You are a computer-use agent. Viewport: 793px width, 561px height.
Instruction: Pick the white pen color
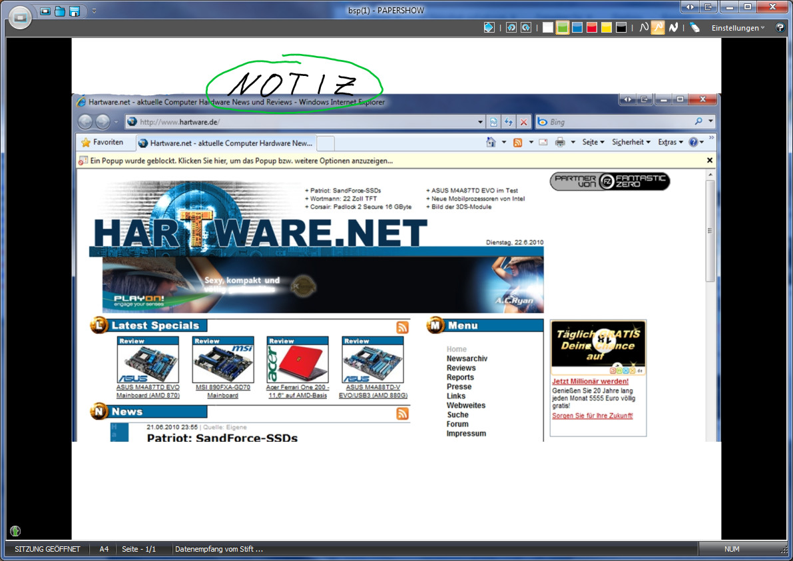[x=548, y=27]
